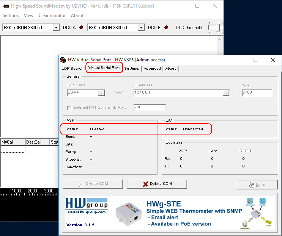The width and height of the screenshot is (282, 236).
Task: Expand the IP Address dropdown
Action: tap(226, 93)
